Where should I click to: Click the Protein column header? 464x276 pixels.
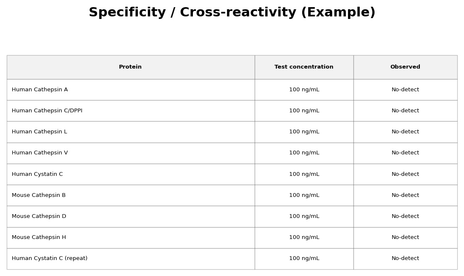(130, 67)
